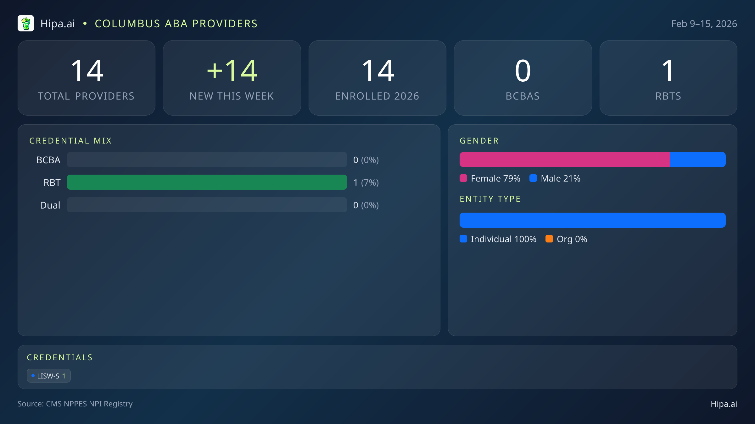Open the Feb 9–15, 2026 date range

click(x=705, y=23)
